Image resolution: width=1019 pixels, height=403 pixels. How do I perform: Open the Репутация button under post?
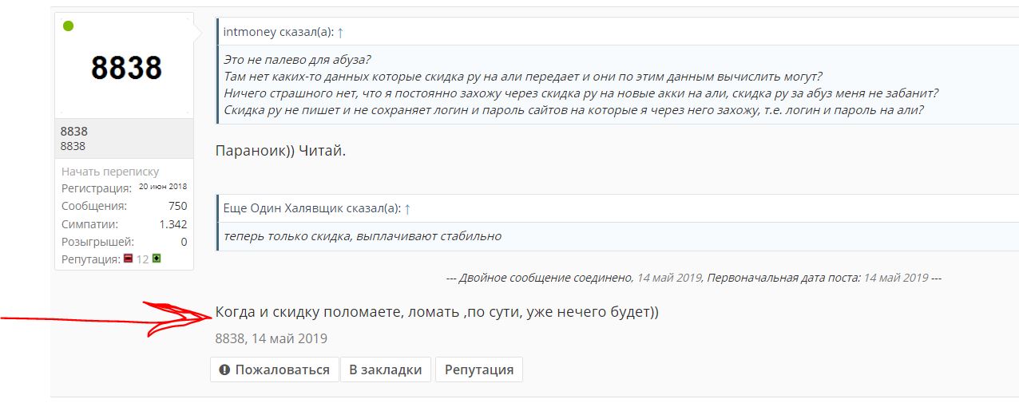[479, 369]
